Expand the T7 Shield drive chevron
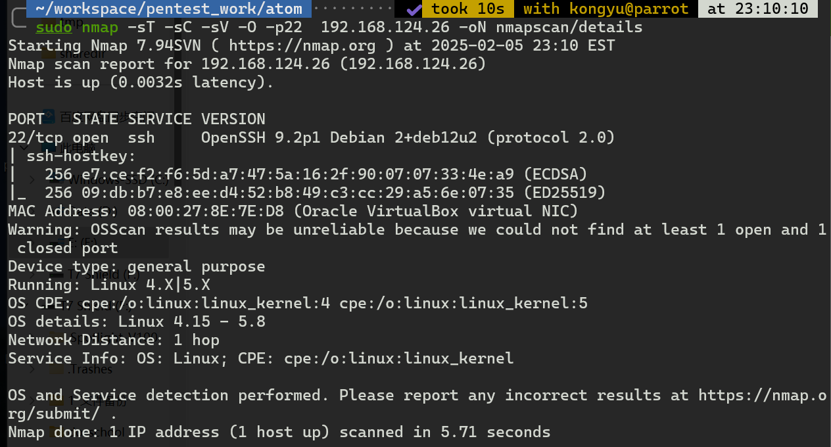Image resolution: width=831 pixels, height=447 pixels. (31, 274)
